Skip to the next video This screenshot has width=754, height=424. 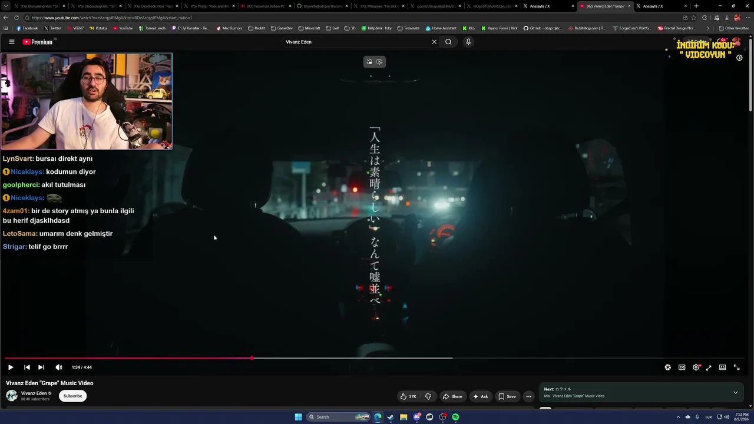[x=41, y=367]
